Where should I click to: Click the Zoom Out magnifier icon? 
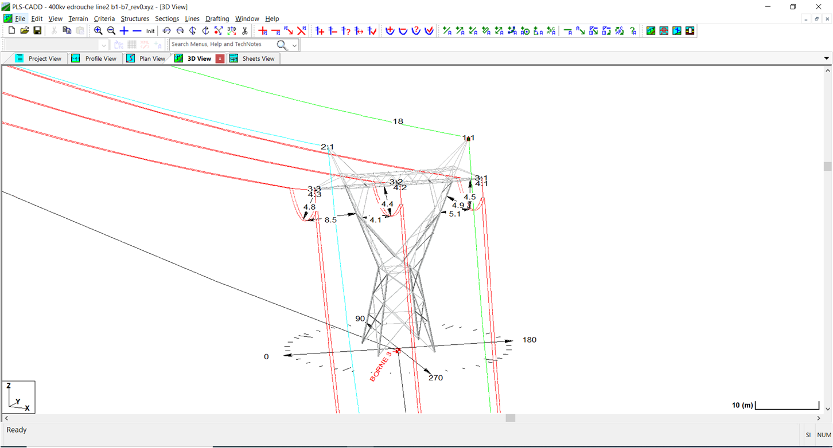111,31
